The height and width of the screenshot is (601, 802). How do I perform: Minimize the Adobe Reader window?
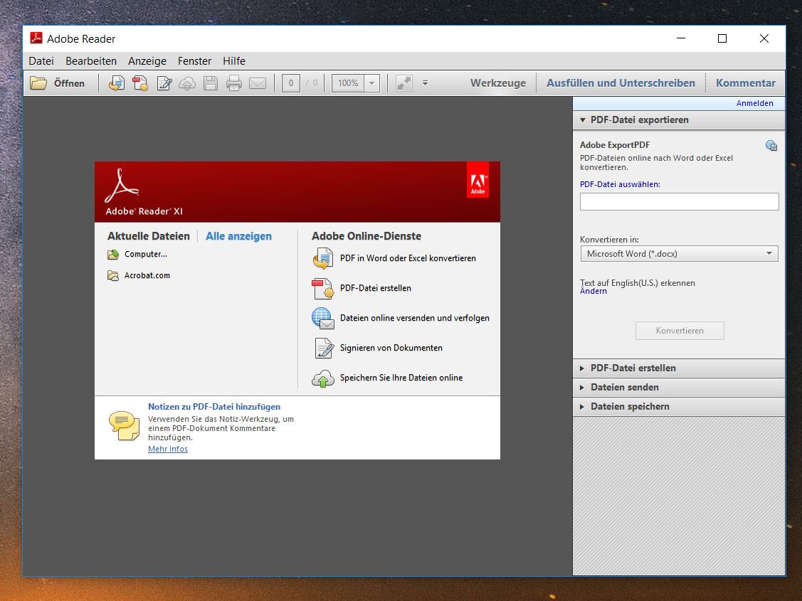click(681, 38)
